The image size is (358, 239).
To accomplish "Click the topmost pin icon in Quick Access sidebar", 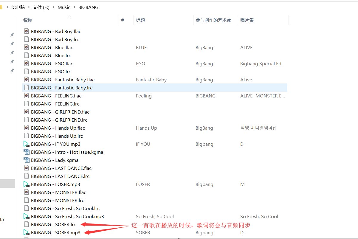I will (x=12, y=35).
